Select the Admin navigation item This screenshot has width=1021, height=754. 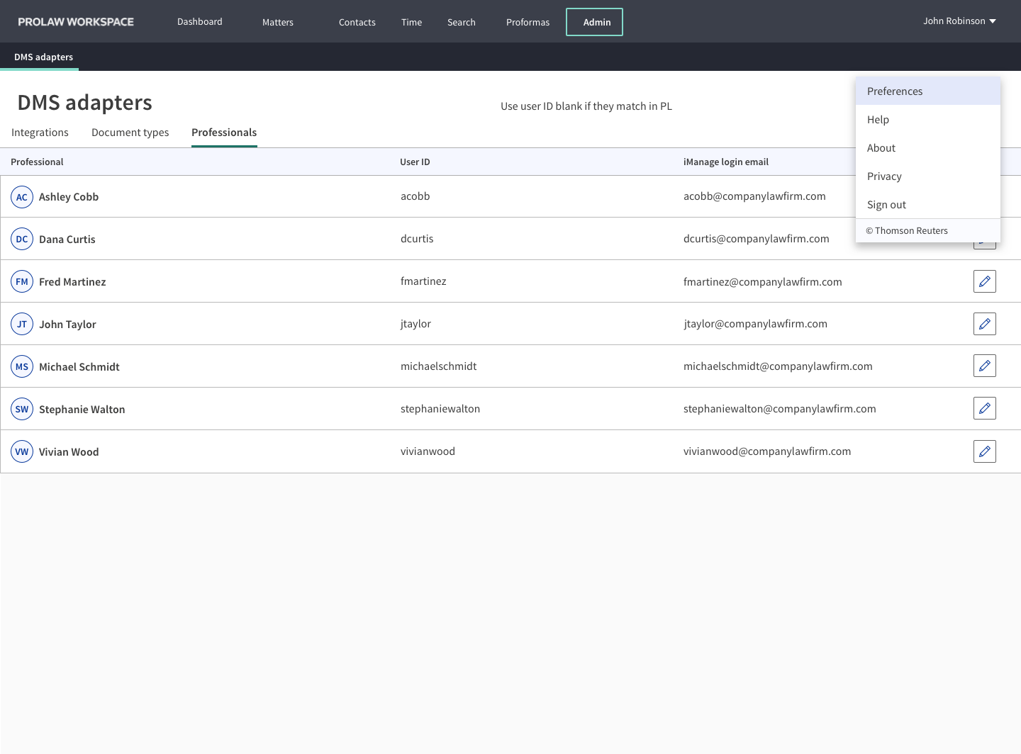click(594, 22)
